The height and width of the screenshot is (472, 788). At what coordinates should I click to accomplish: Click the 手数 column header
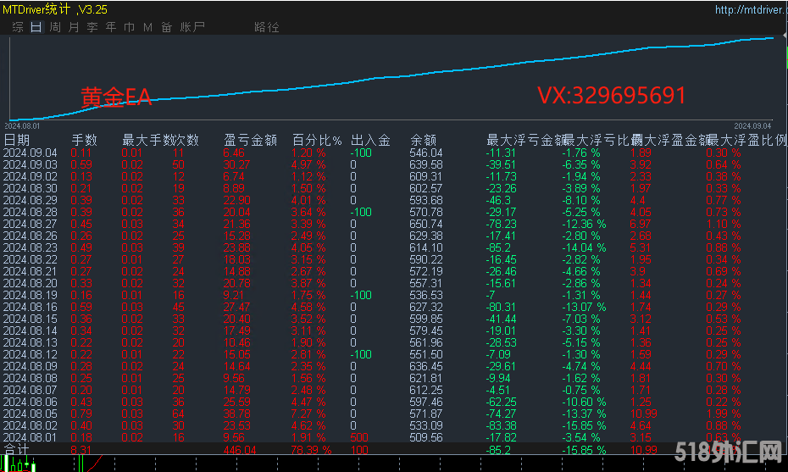tap(84, 140)
